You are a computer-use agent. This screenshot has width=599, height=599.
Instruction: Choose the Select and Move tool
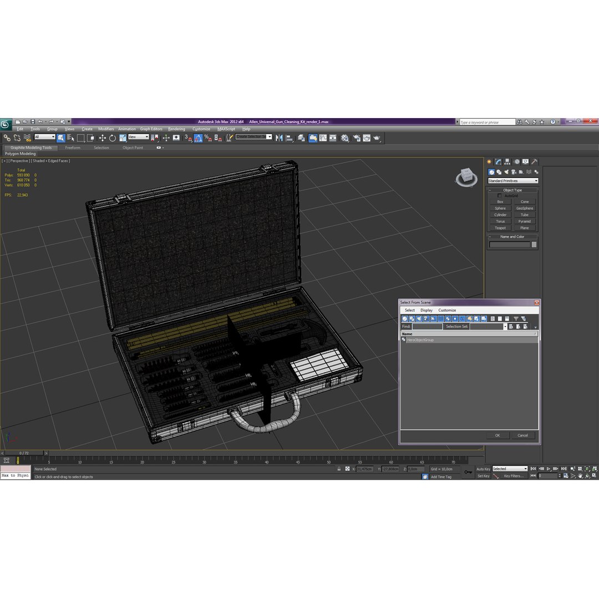[x=103, y=138]
